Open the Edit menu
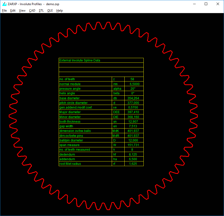This screenshot has height=216, width=224. tap(13, 11)
